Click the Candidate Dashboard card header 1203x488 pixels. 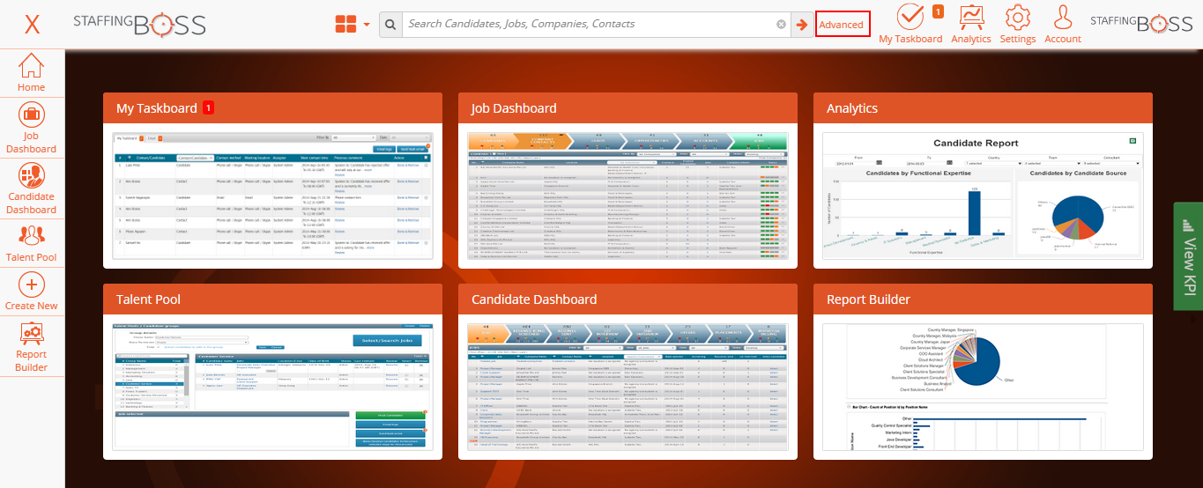[x=627, y=299]
